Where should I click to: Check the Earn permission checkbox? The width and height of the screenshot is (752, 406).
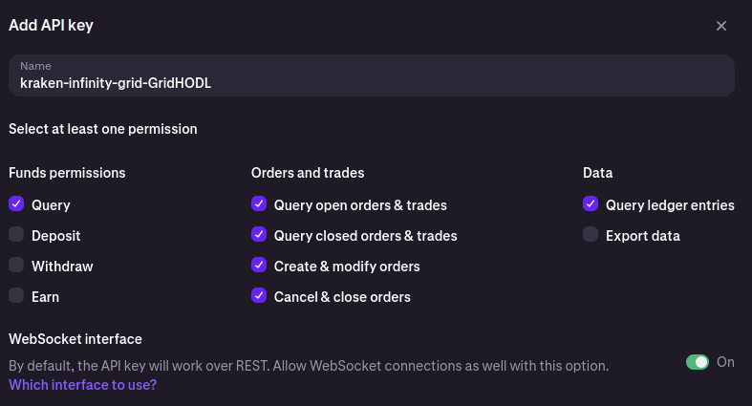coord(16,296)
